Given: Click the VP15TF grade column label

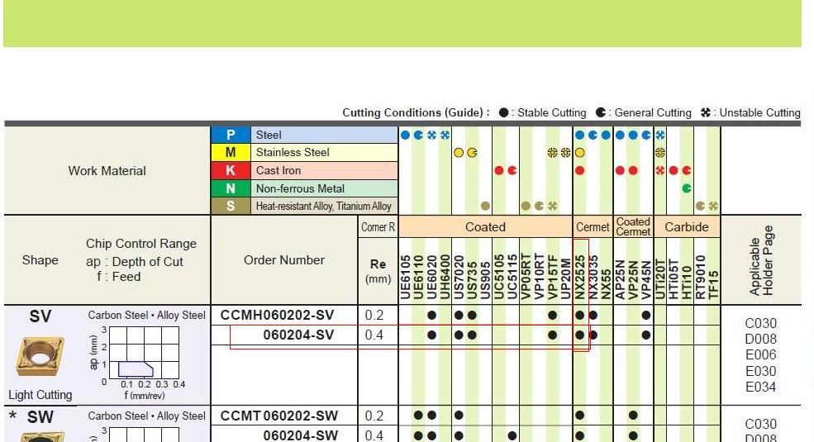Looking at the screenshot, I should pos(552,277).
